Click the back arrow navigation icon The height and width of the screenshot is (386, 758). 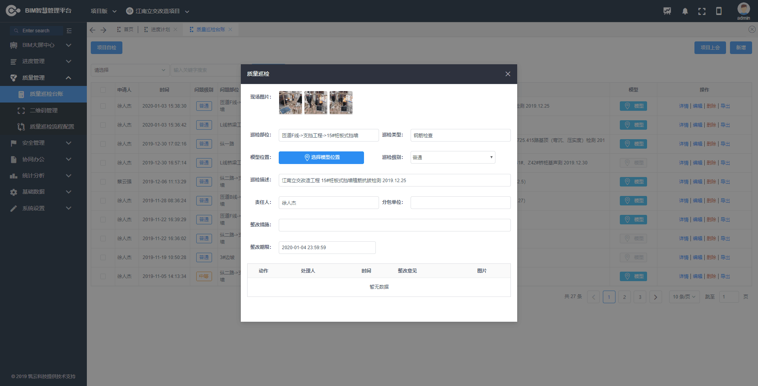coord(93,30)
